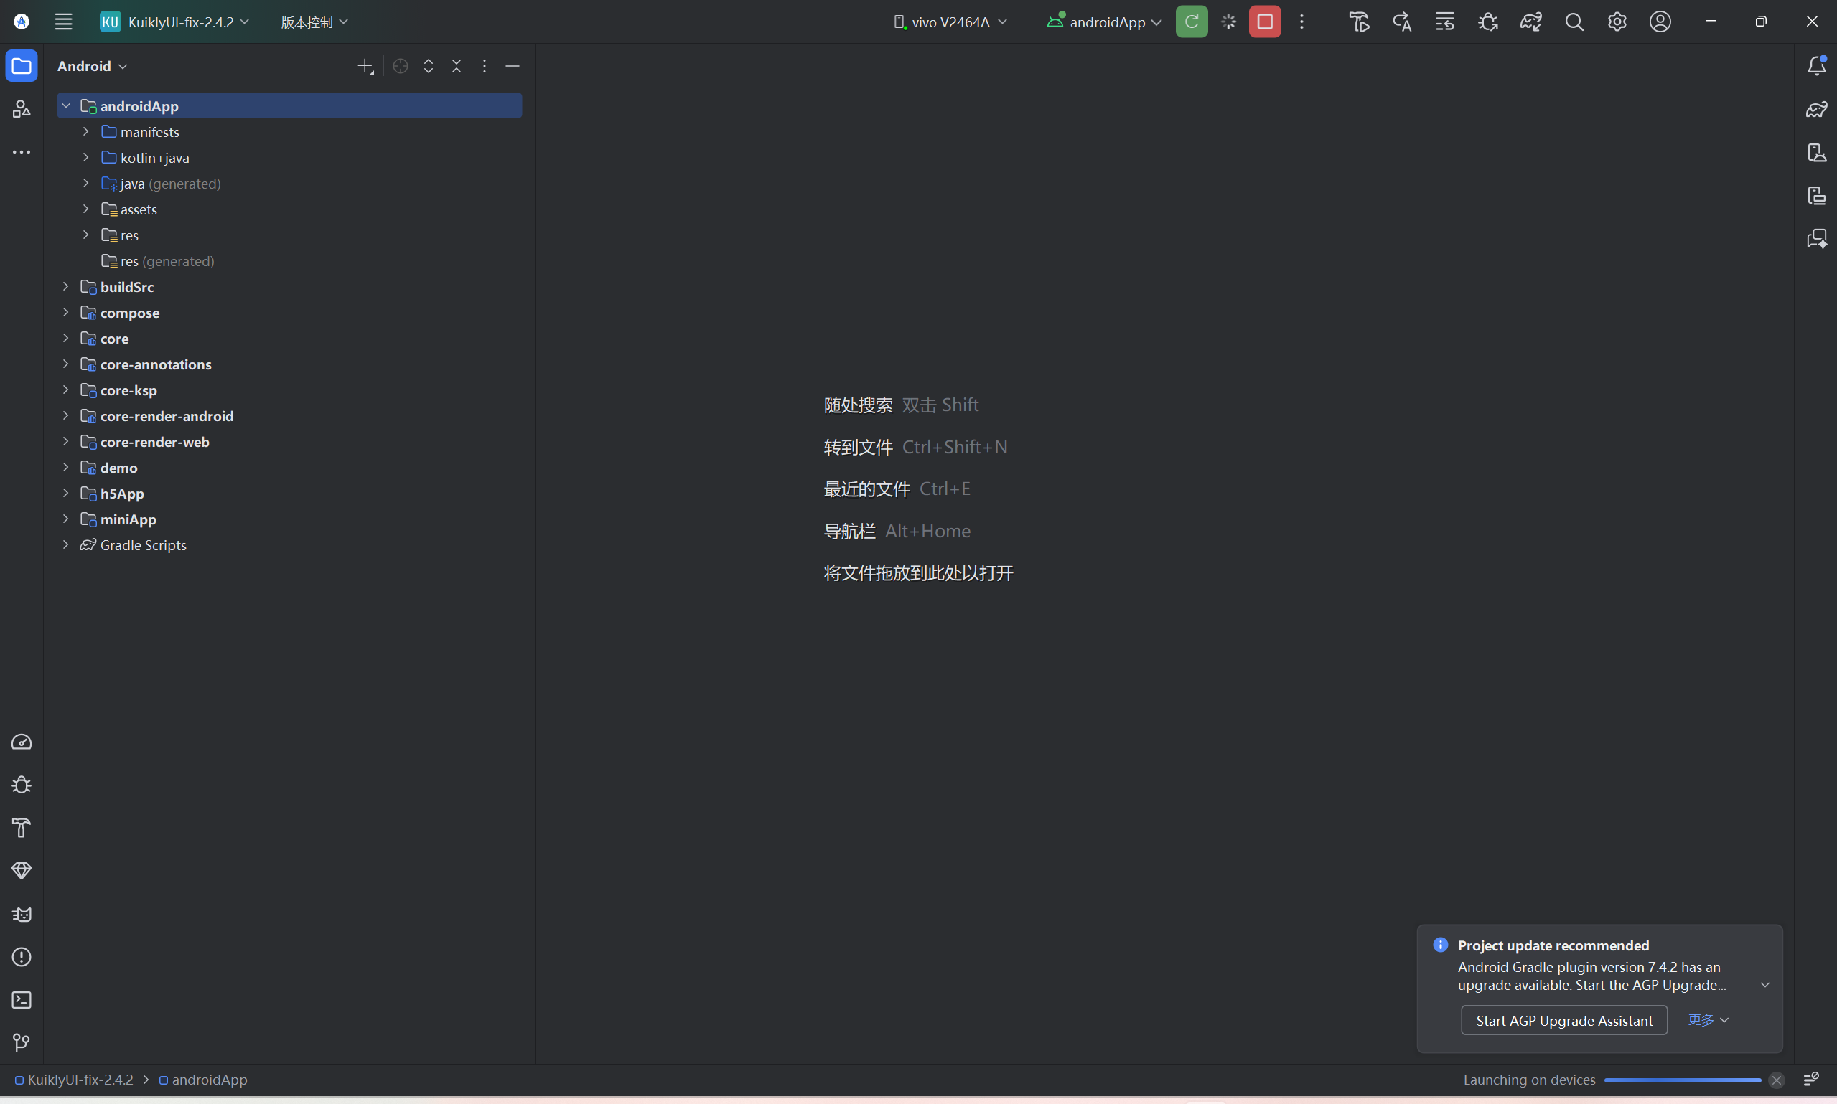Open the 版本控制 menu
1837x1104 pixels.
[x=314, y=22]
